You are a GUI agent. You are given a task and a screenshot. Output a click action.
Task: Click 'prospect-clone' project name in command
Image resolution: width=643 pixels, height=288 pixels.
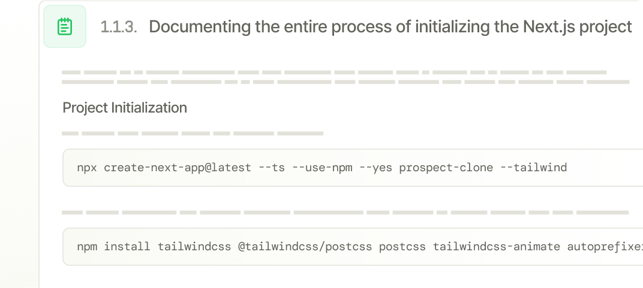pyautogui.click(x=446, y=168)
